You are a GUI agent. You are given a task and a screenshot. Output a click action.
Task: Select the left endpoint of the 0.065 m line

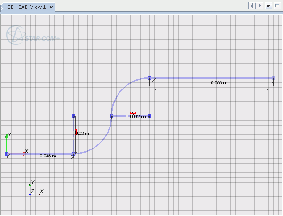tap(149, 78)
